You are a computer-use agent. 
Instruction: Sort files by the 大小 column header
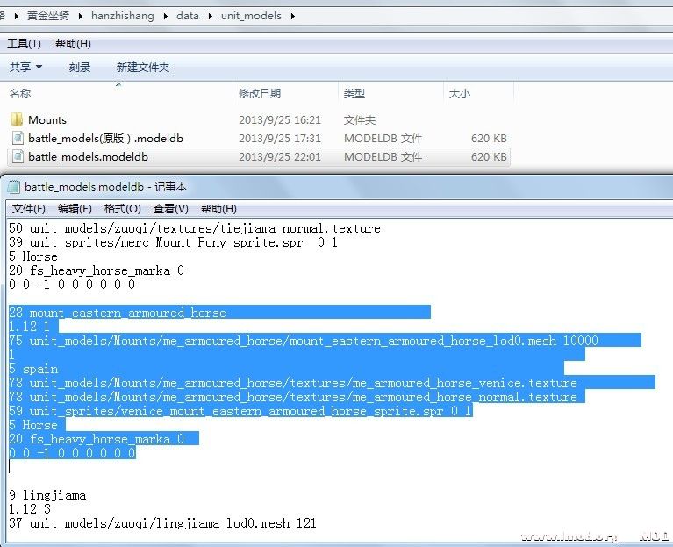click(459, 93)
